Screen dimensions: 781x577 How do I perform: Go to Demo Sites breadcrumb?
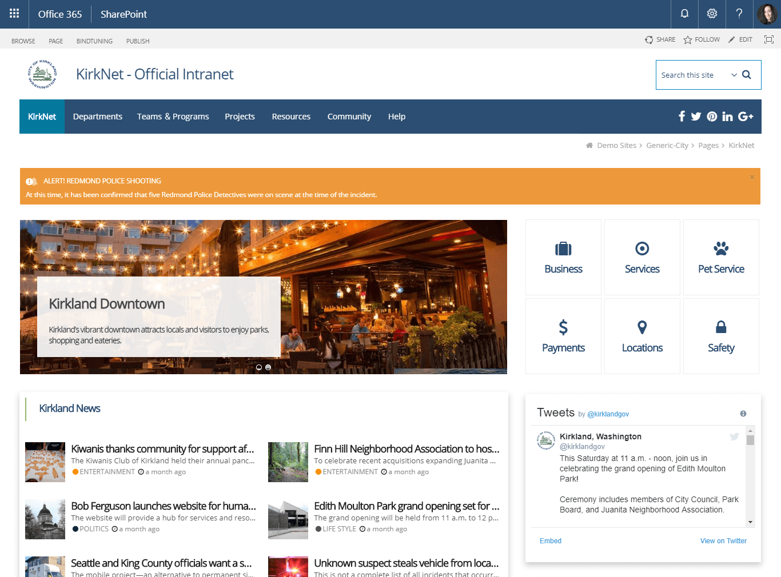616,146
